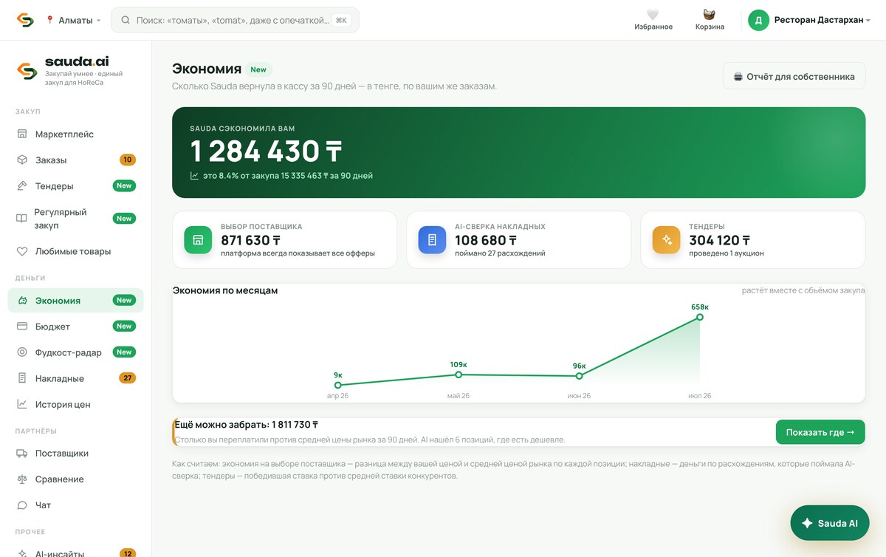886x557 pixels.
Task: Open the Sauda AI assistant button
Action: coord(830,523)
